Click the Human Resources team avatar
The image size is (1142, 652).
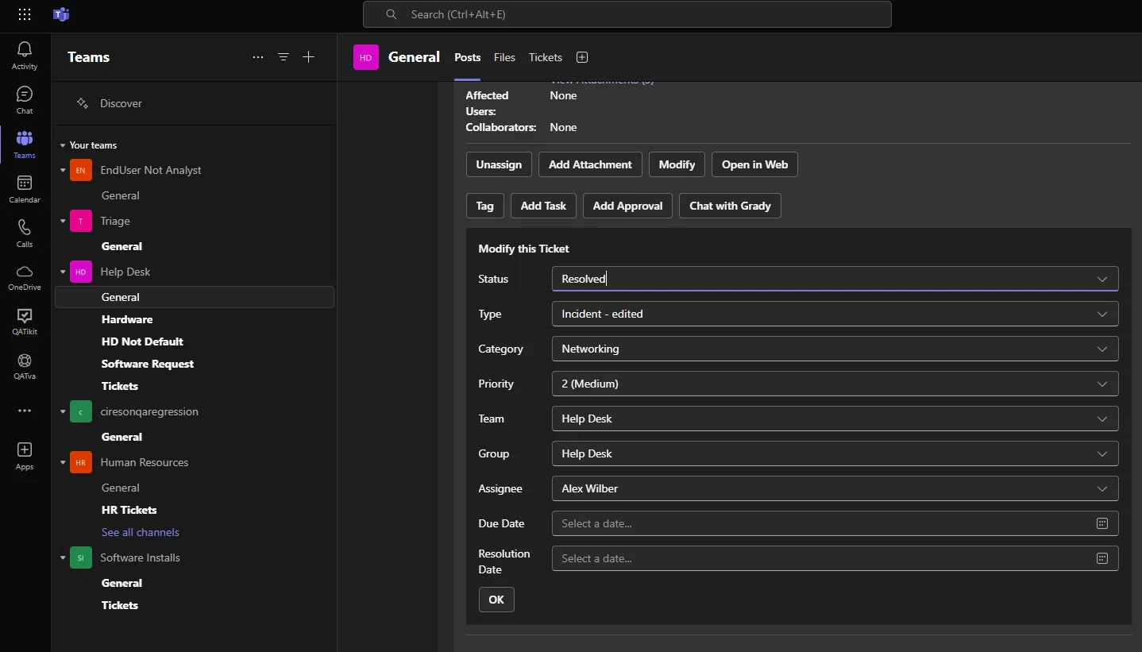(81, 462)
